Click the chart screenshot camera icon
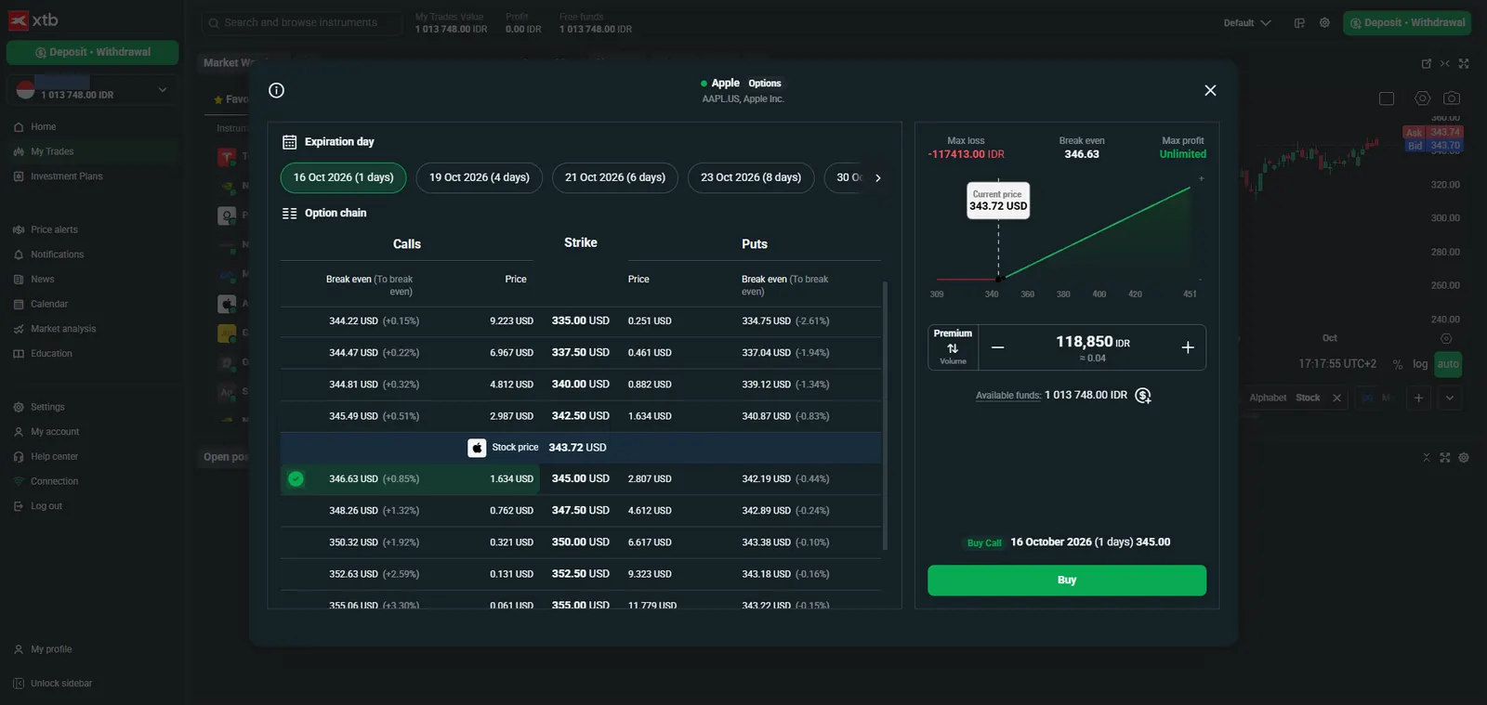 [x=1452, y=98]
